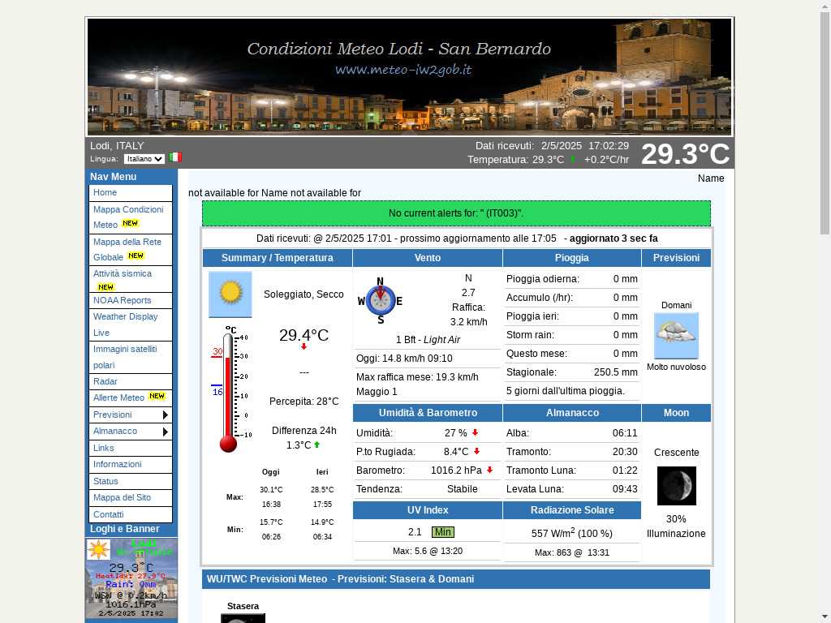
Task: Click the NEW badge beside Allerte Meteo
Action: [157, 396]
